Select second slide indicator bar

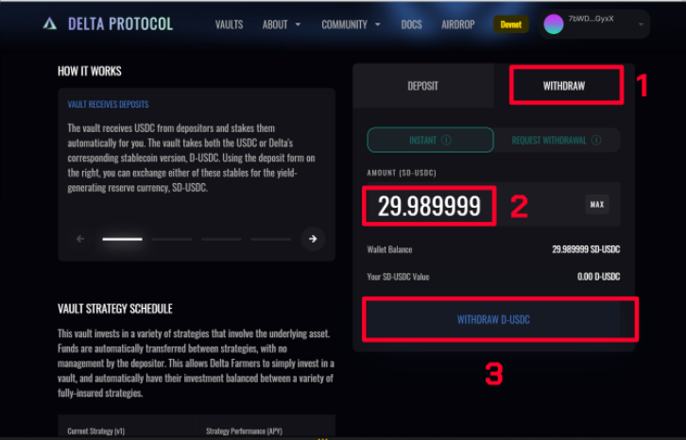[172, 239]
